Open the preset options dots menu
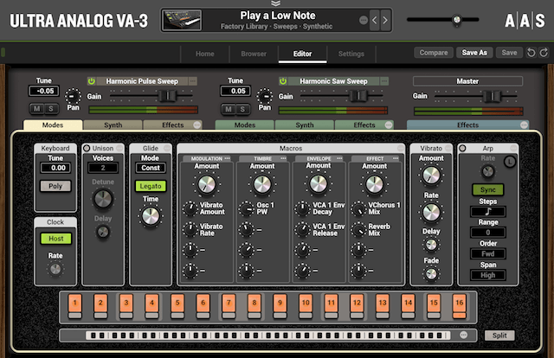 point(364,20)
